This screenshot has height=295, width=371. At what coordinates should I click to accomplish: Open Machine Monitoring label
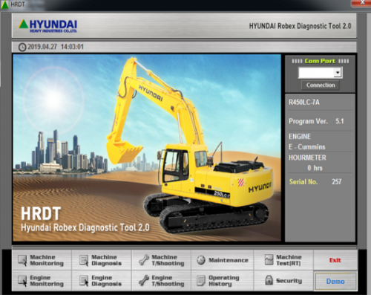coord(47,260)
